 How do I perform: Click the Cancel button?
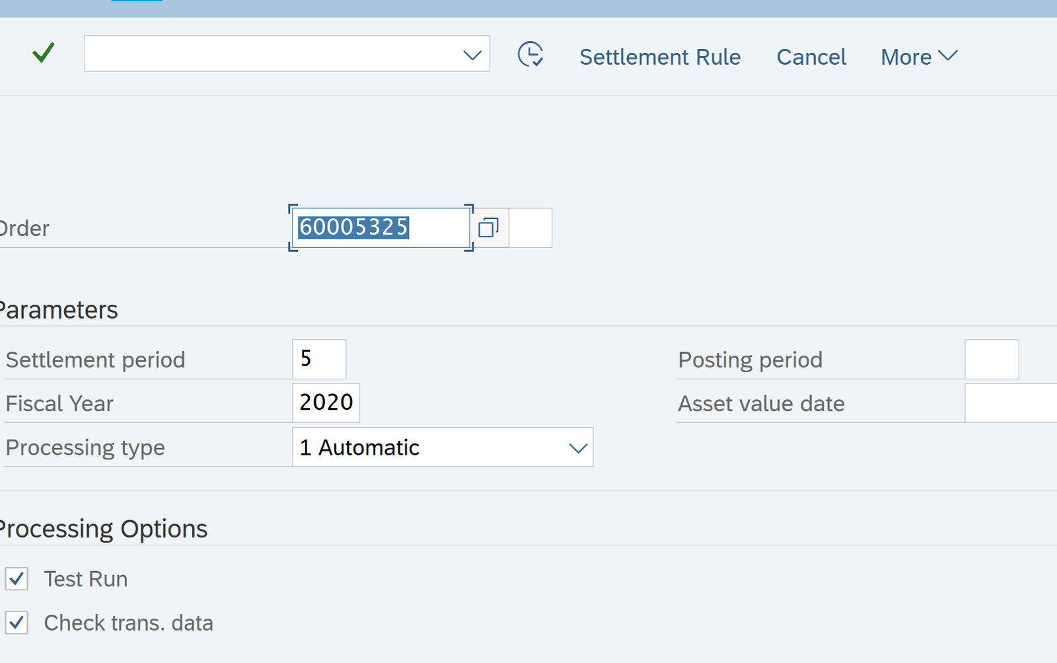click(x=811, y=57)
